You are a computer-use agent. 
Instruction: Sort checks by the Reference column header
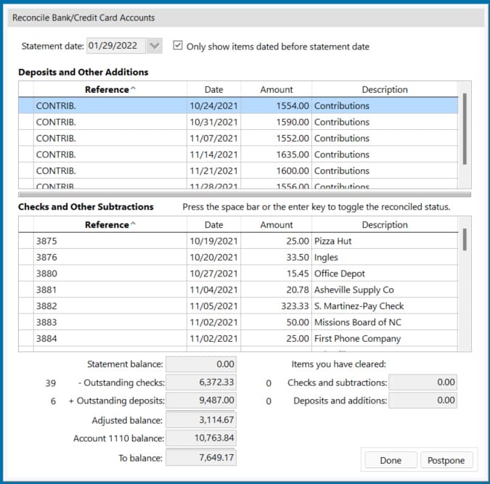tap(110, 225)
